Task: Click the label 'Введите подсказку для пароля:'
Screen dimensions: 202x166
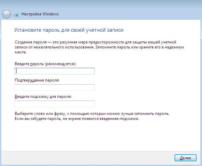Action: pos(43,97)
